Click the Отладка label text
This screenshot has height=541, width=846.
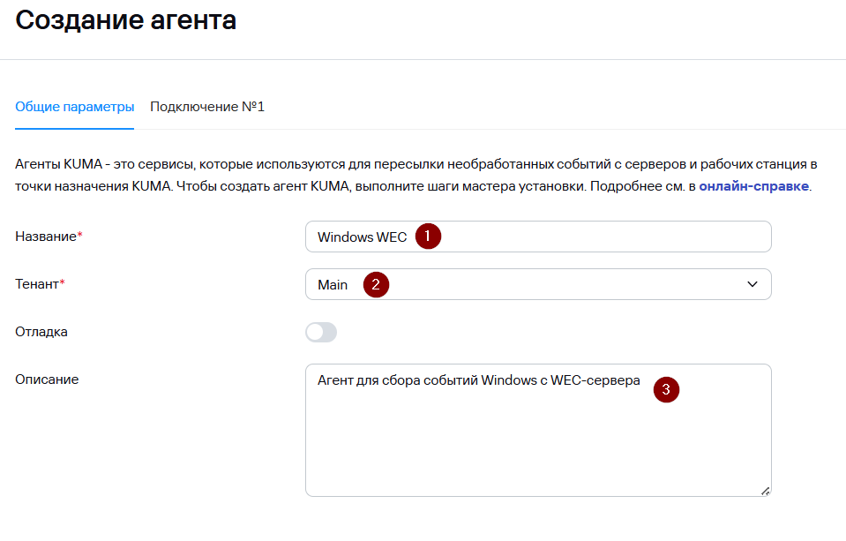(41, 333)
